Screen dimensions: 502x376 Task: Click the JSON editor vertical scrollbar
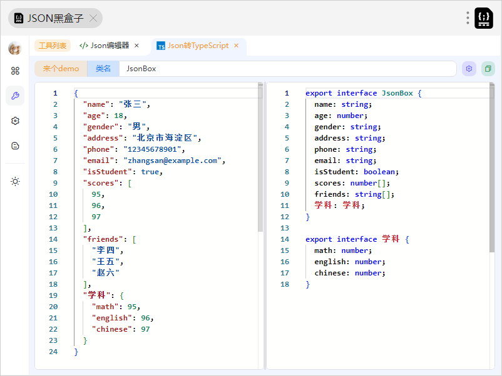coord(260,156)
